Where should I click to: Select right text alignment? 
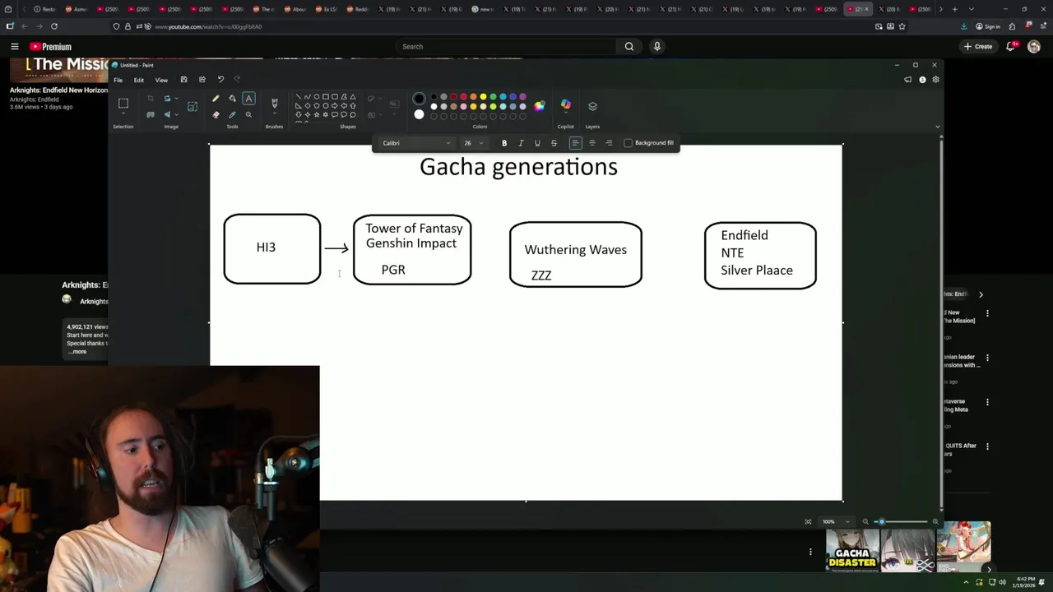[x=609, y=143]
